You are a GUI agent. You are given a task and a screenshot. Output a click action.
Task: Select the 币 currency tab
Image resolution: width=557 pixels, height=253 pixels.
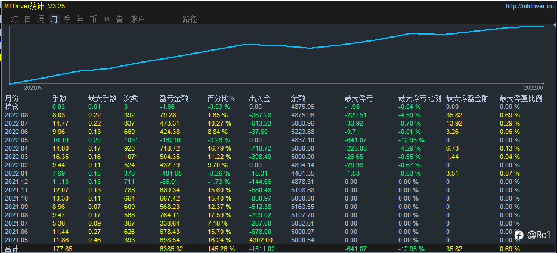tap(93, 19)
